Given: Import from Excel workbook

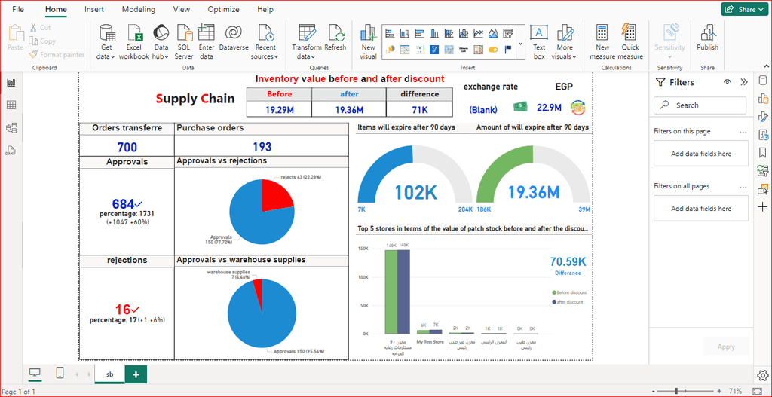Looking at the screenshot, I should pos(134,42).
